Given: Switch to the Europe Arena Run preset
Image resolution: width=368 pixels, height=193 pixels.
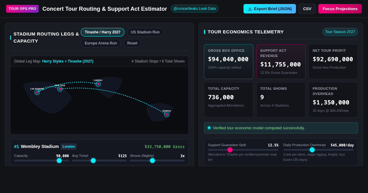Looking at the screenshot, I should tap(101, 43).
